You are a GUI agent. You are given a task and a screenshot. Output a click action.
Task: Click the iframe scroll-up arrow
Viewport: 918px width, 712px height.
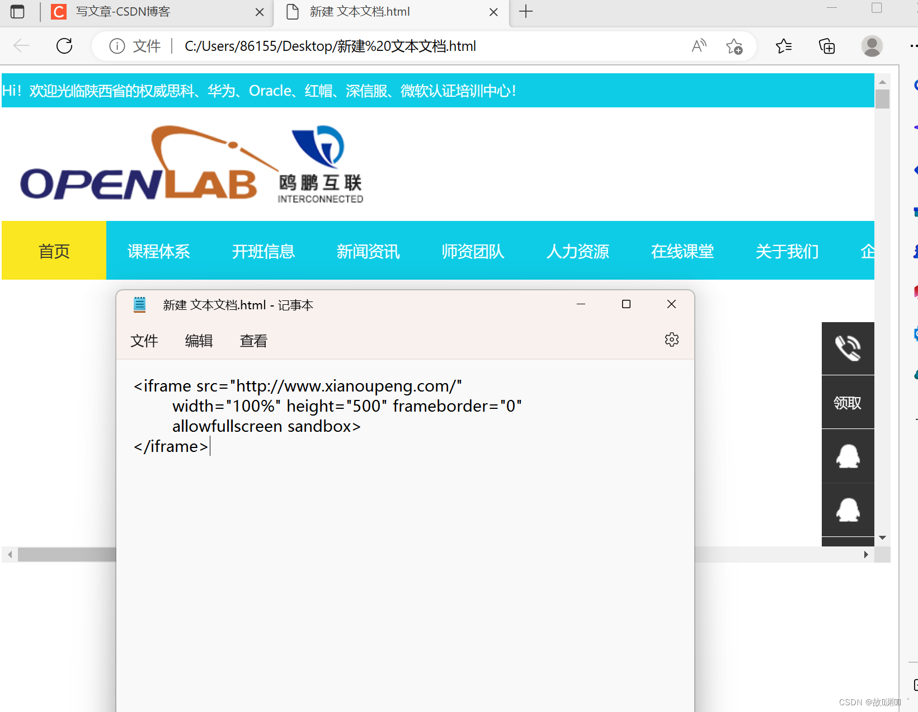click(x=882, y=82)
